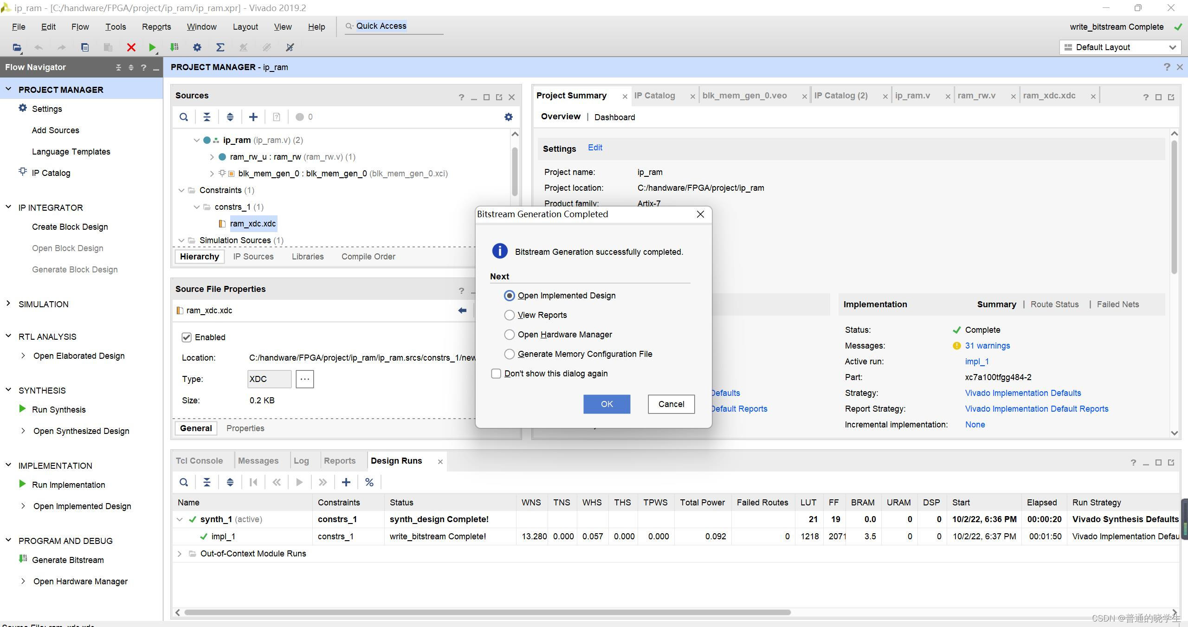The height and width of the screenshot is (627, 1188).
Task: Click the search icon in Sources panel
Action: pos(184,117)
